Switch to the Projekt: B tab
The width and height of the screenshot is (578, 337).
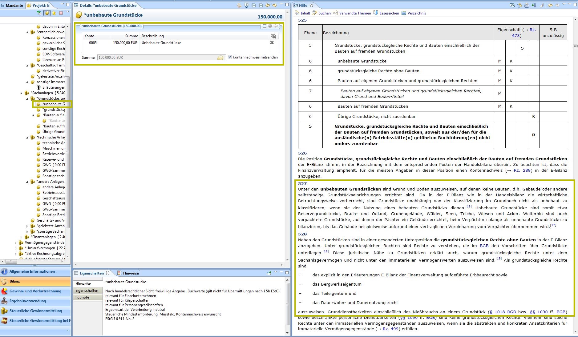[38, 5]
